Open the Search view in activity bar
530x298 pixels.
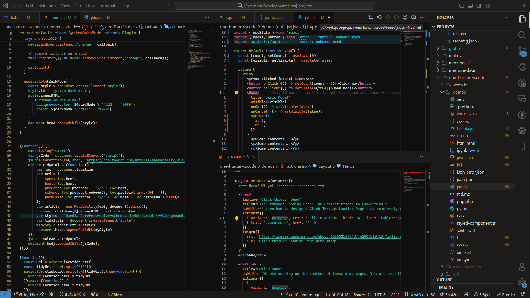click(522, 35)
